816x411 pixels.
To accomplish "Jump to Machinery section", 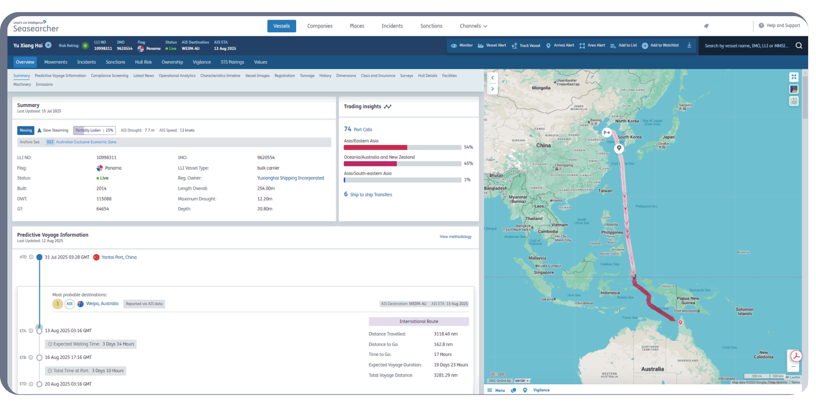I will pyautogui.click(x=22, y=84).
